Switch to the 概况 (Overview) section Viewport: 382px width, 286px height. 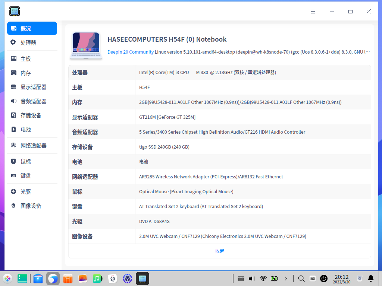26,28
